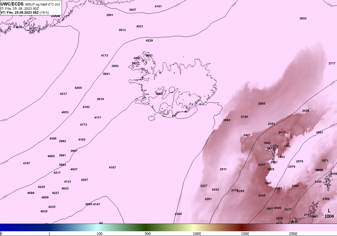Click the 3919 height value
Viewport: 337px width, 236px height.
[x=100, y=99]
